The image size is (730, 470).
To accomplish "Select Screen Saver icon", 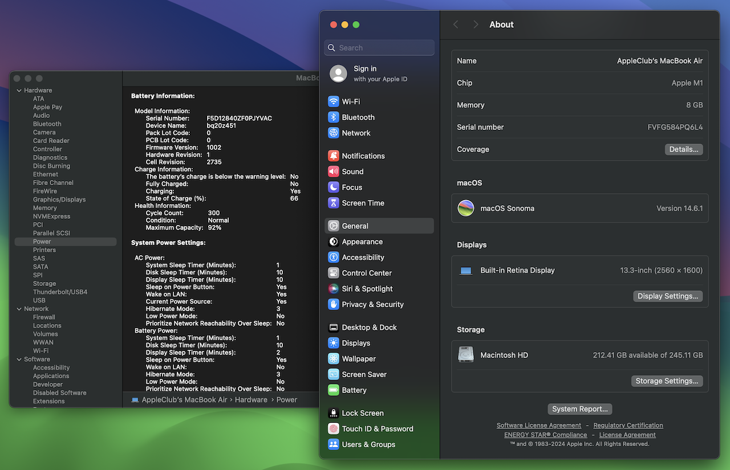I will coord(334,374).
